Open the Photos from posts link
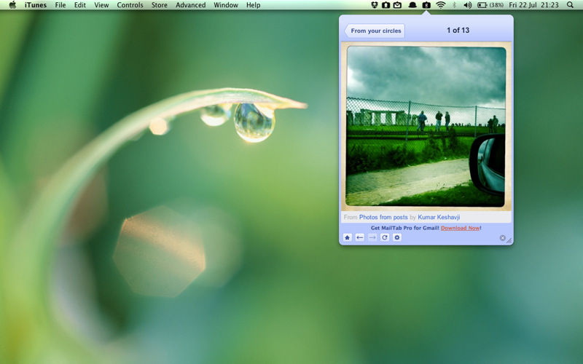The height and width of the screenshot is (364, 583). pyautogui.click(x=383, y=217)
